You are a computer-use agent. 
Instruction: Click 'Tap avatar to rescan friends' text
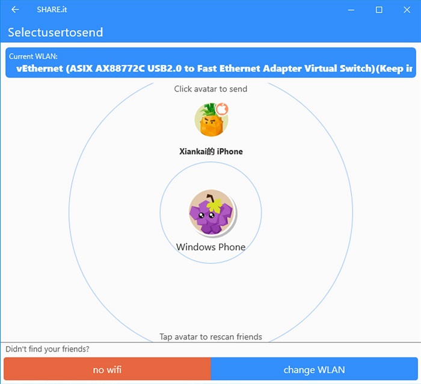coord(210,336)
